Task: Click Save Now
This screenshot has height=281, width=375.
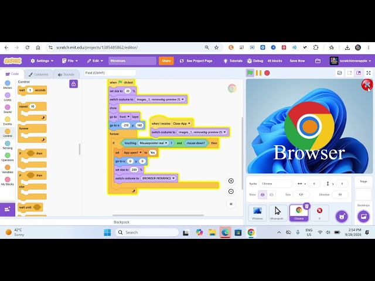Action: (297, 61)
